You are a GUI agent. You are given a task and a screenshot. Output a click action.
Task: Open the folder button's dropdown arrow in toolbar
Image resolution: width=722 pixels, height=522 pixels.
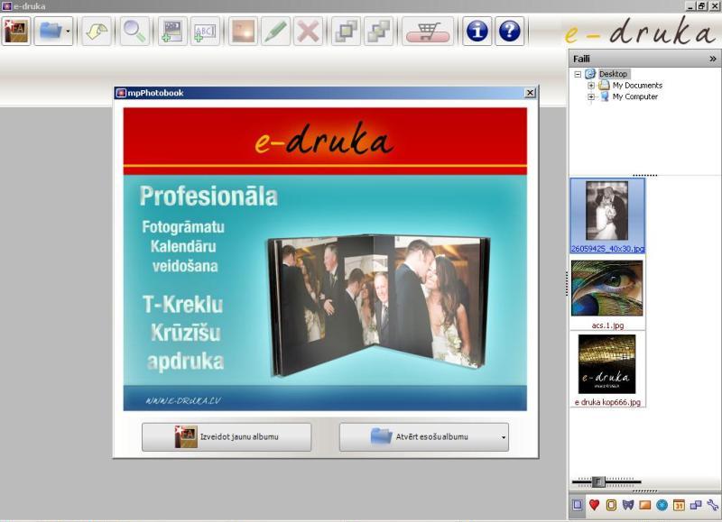[x=69, y=31]
